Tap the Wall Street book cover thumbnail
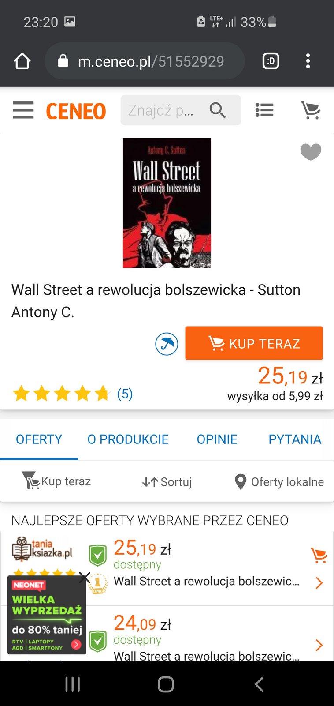Viewport: 334px width, 706px height. point(167,203)
